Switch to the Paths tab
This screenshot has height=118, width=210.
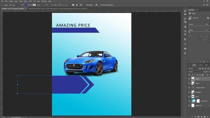[206, 65]
